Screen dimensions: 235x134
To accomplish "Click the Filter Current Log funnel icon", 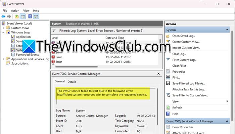I will coord(168,60).
